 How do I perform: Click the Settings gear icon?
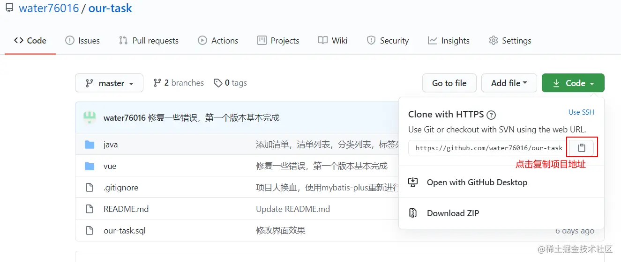click(493, 41)
